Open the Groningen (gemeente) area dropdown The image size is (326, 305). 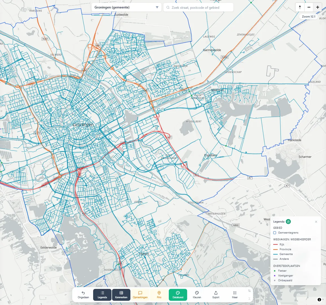pyautogui.click(x=126, y=7)
